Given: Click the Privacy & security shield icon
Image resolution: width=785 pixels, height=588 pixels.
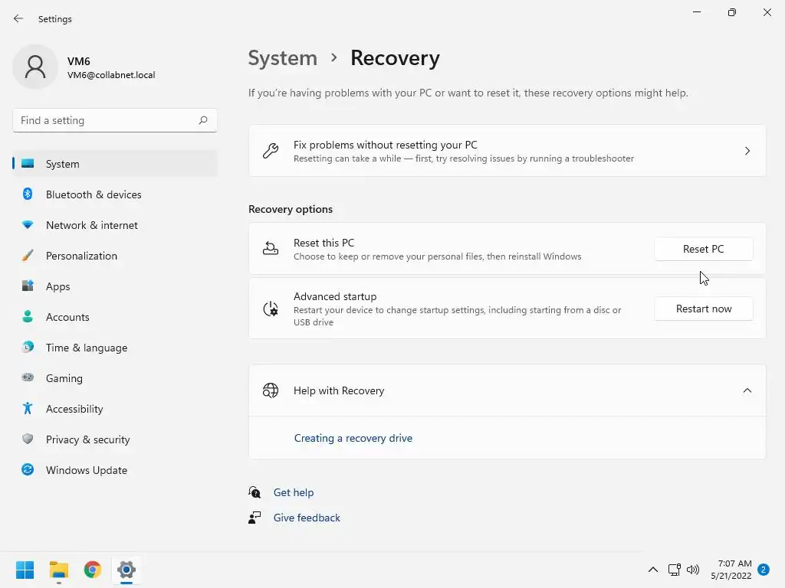Looking at the screenshot, I should click(x=28, y=439).
